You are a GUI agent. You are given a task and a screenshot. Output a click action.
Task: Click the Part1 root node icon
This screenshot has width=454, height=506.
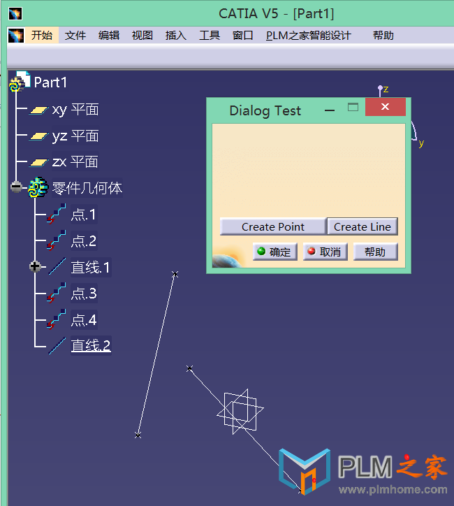tap(20, 81)
